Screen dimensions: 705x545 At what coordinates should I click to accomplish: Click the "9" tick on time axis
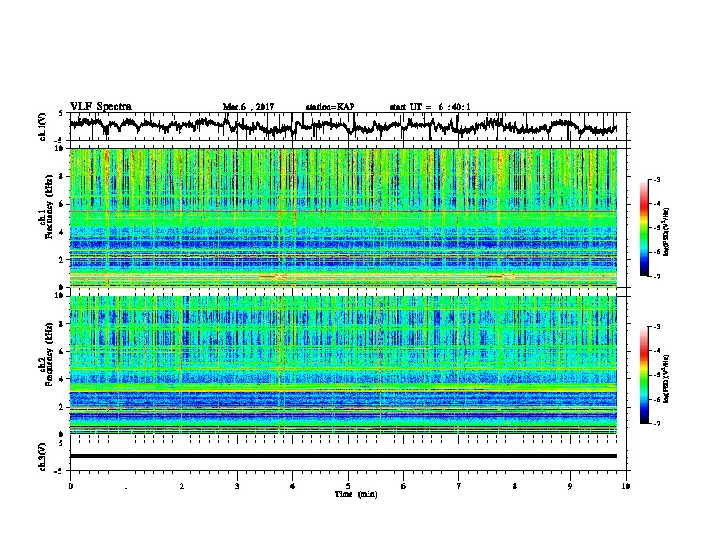[570, 486]
